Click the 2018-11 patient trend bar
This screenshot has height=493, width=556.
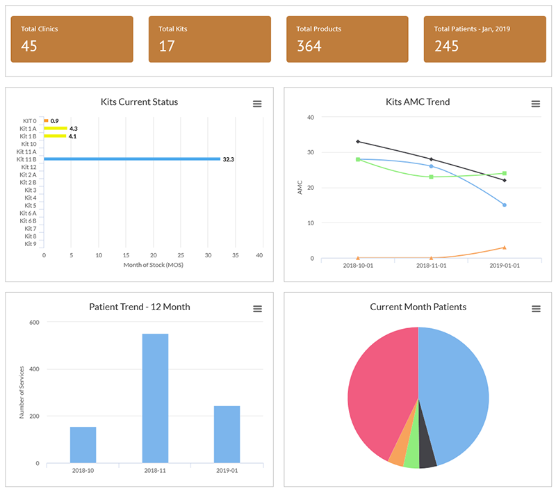coord(155,398)
